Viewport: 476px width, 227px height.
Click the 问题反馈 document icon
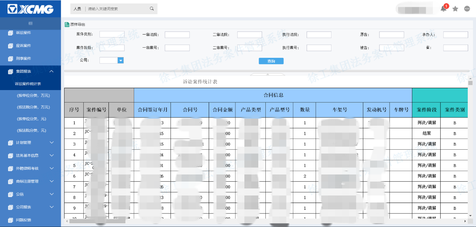pyautogui.click(x=11, y=220)
